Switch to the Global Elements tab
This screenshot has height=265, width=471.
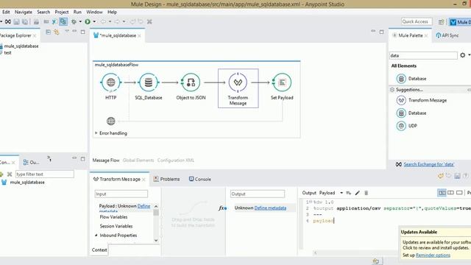[x=138, y=160]
